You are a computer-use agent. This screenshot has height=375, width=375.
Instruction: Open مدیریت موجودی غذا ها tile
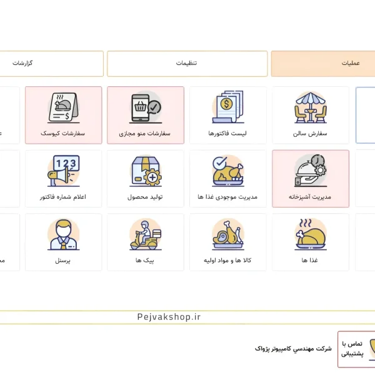click(x=228, y=179)
